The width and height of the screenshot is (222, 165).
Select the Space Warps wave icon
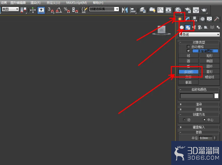(x=212, y=27)
